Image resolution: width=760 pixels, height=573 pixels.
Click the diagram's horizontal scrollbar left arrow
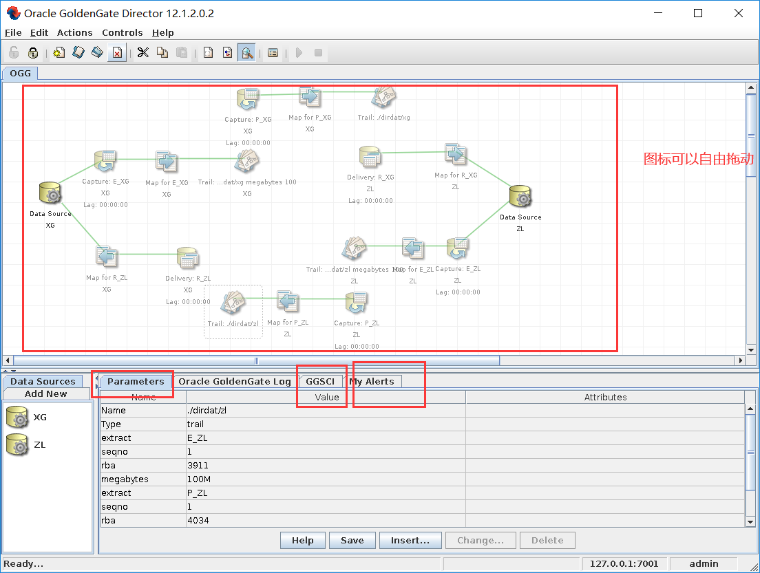8,360
